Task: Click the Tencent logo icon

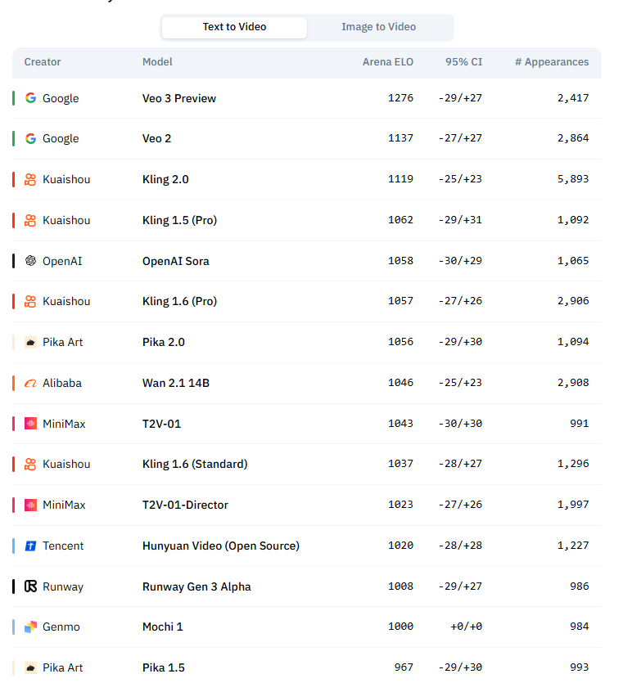Action: (x=30, y=546)
